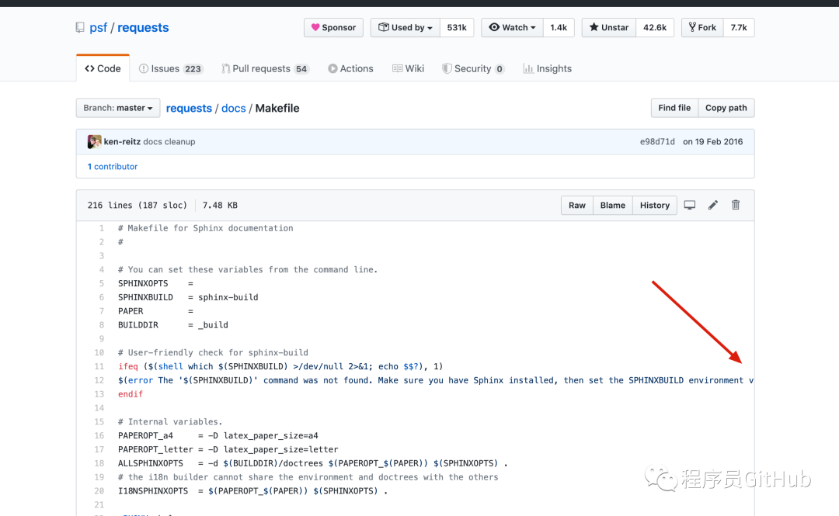The height and width of the screenshot is (516, 839).
Task: Click the requests breadcrumb link
Action: click(189, 108)
